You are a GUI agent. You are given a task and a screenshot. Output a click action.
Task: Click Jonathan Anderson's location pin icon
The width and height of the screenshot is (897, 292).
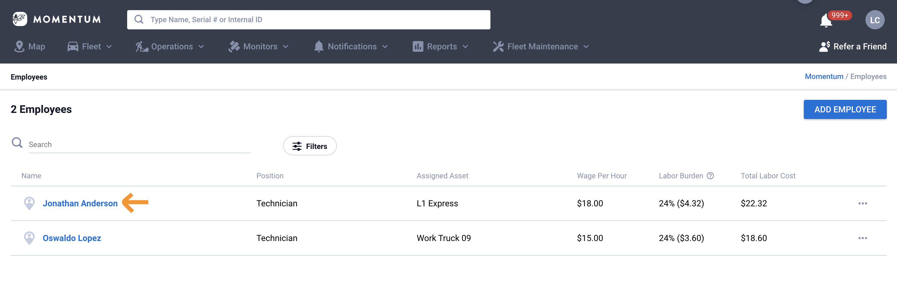click(x=29, y=203)
